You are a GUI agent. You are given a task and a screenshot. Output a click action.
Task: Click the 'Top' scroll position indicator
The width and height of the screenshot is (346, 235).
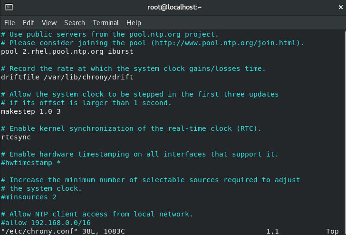click(x=332, y=231)
